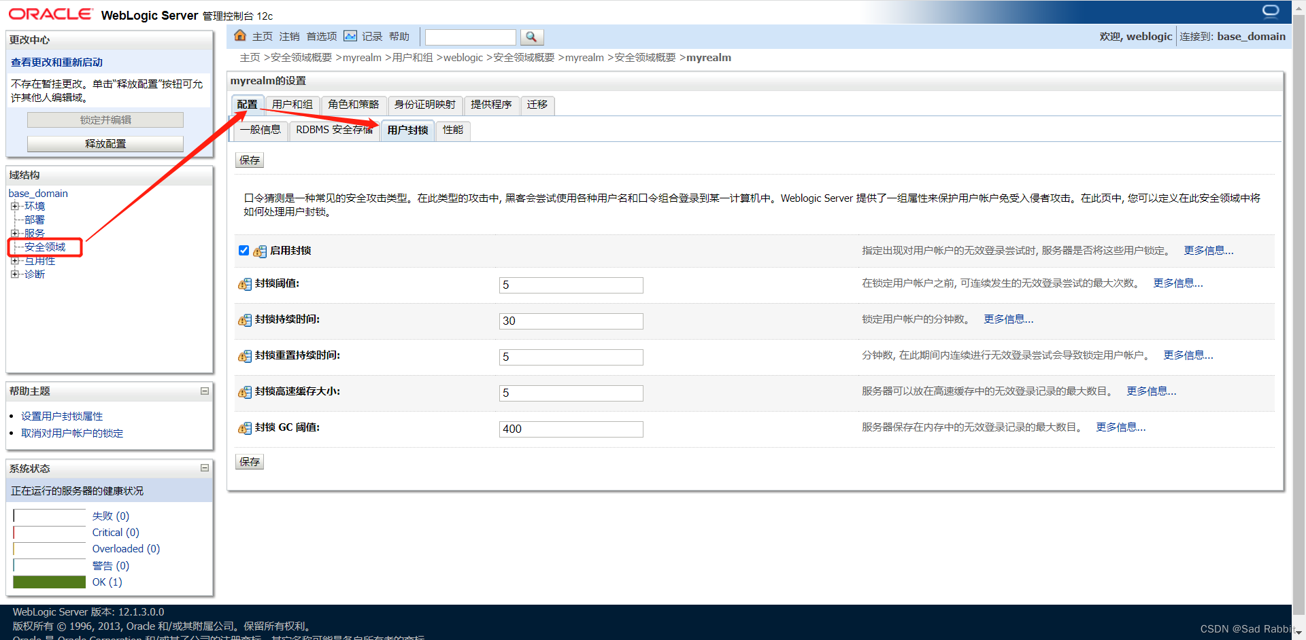The image size is (1306, 640).
Task: Click the Critical (0) health link
Action: (116, 533)
